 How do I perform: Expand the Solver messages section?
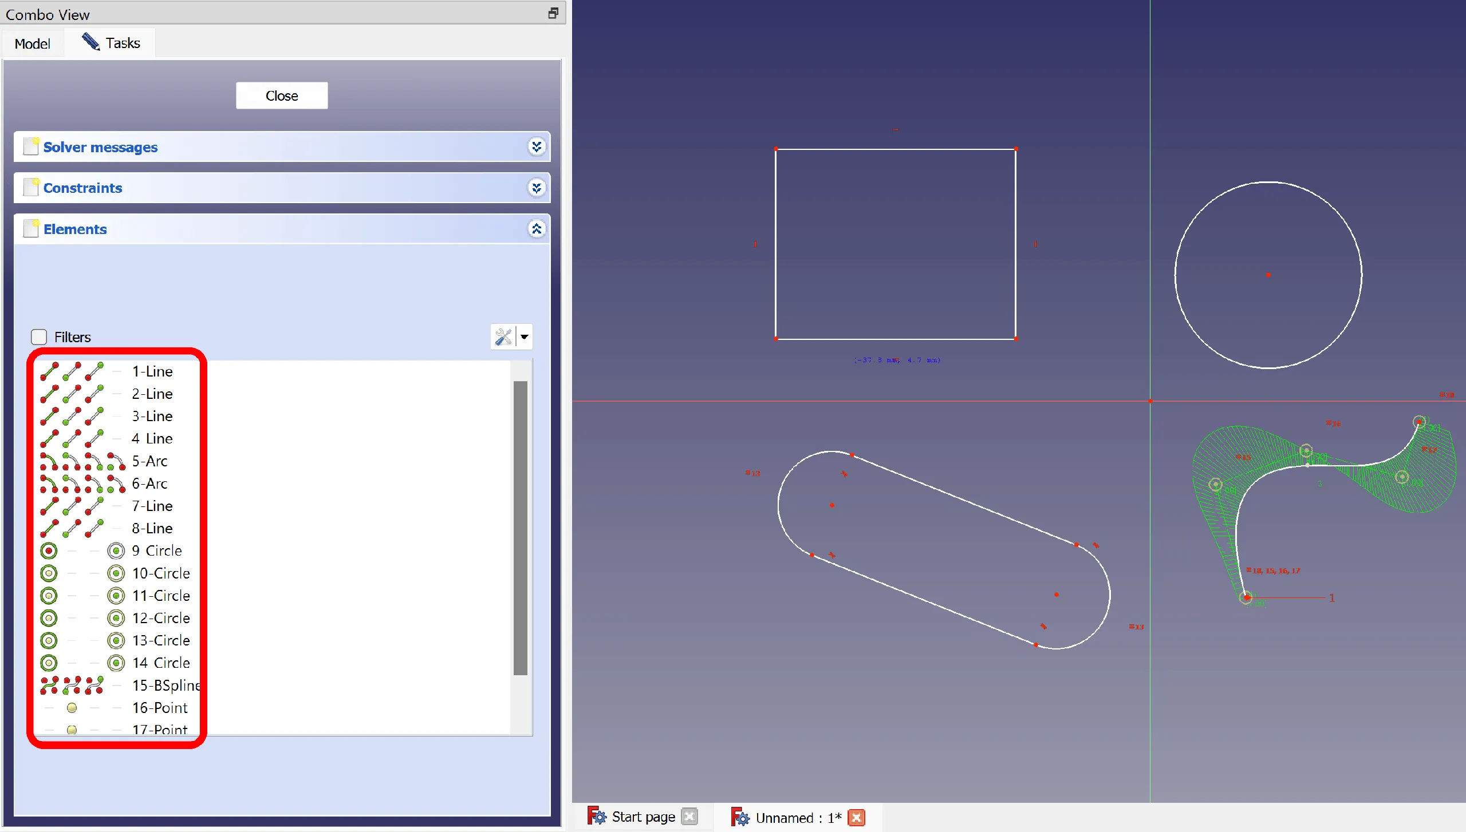[x=537, y=147]
